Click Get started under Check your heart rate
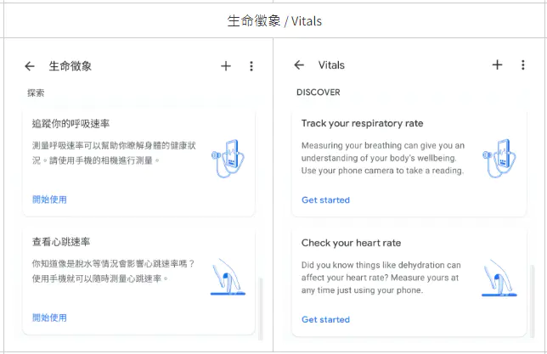 (x=325, y=319)
